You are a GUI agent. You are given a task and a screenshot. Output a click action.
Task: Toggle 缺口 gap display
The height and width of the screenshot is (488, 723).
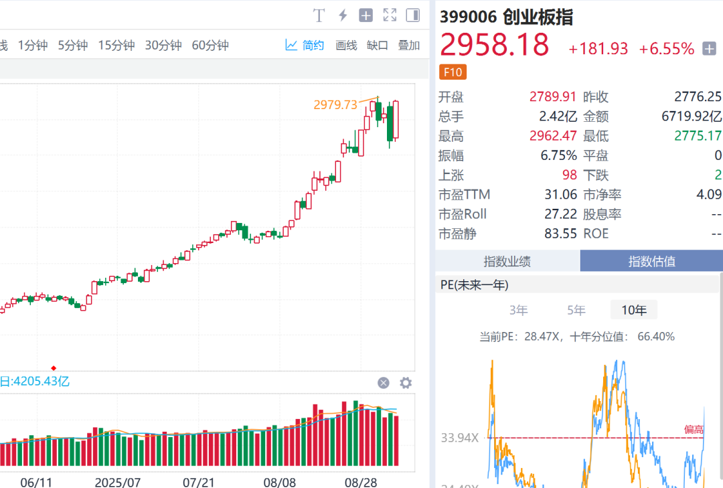[377, 46]
